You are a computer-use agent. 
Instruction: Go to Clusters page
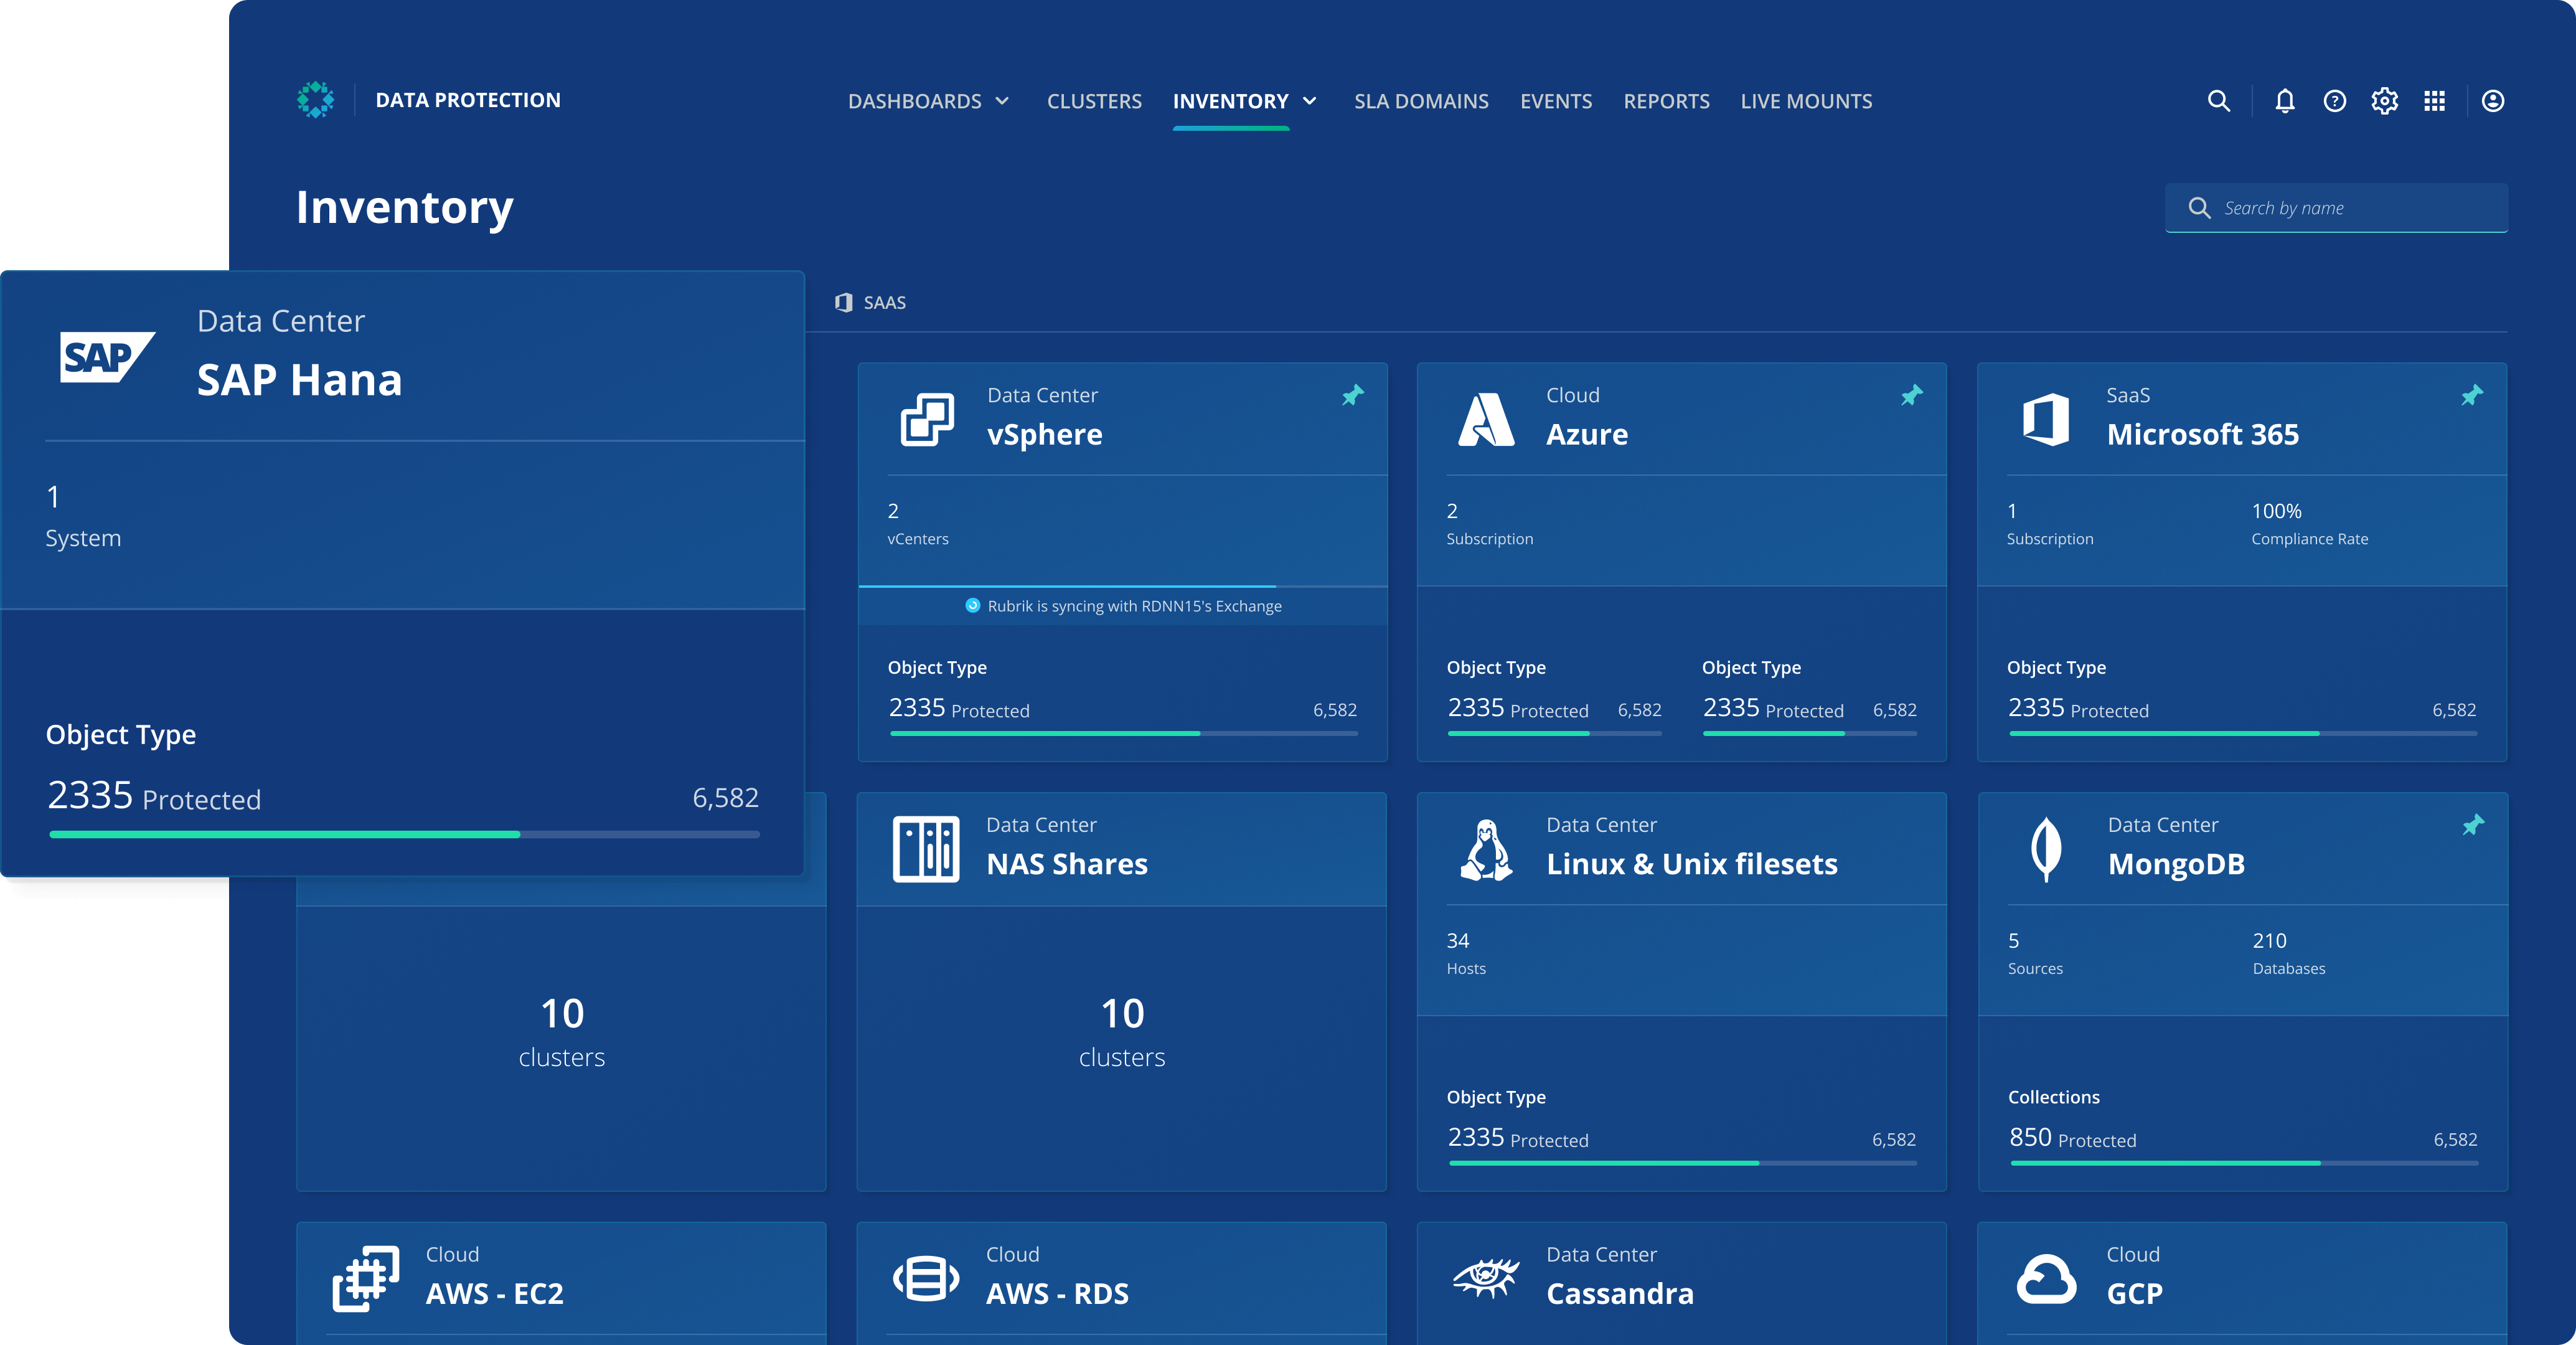[x=1094, y=101]
